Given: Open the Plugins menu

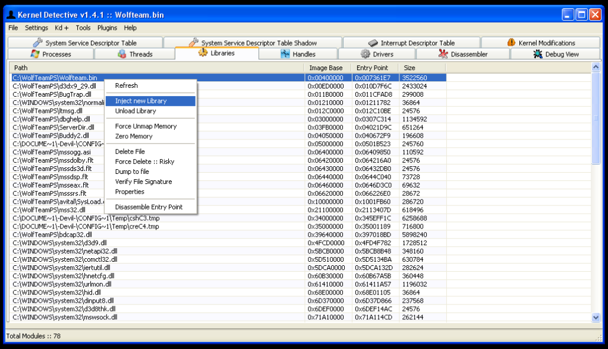Looking at the screenshot, I should tap(107, 28).
